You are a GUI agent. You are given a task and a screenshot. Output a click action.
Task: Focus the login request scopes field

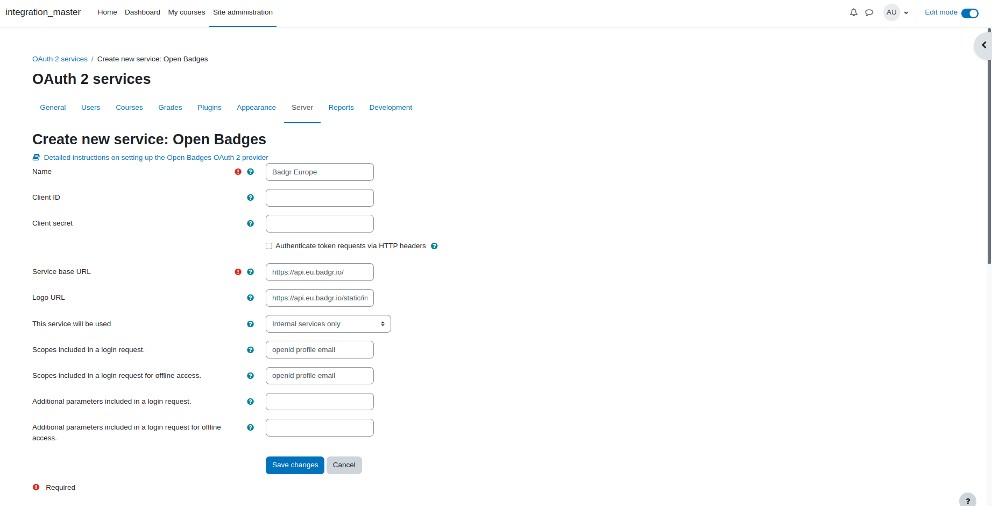(x=320, y=350)
